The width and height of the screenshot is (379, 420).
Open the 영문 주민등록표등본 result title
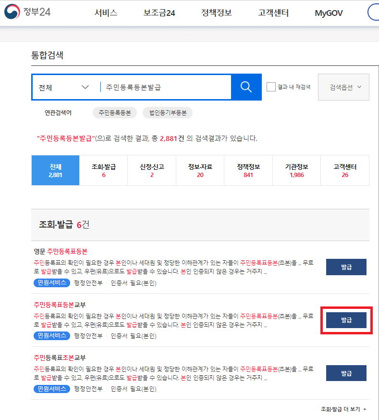pyautogui.click(x=61, y=252)
